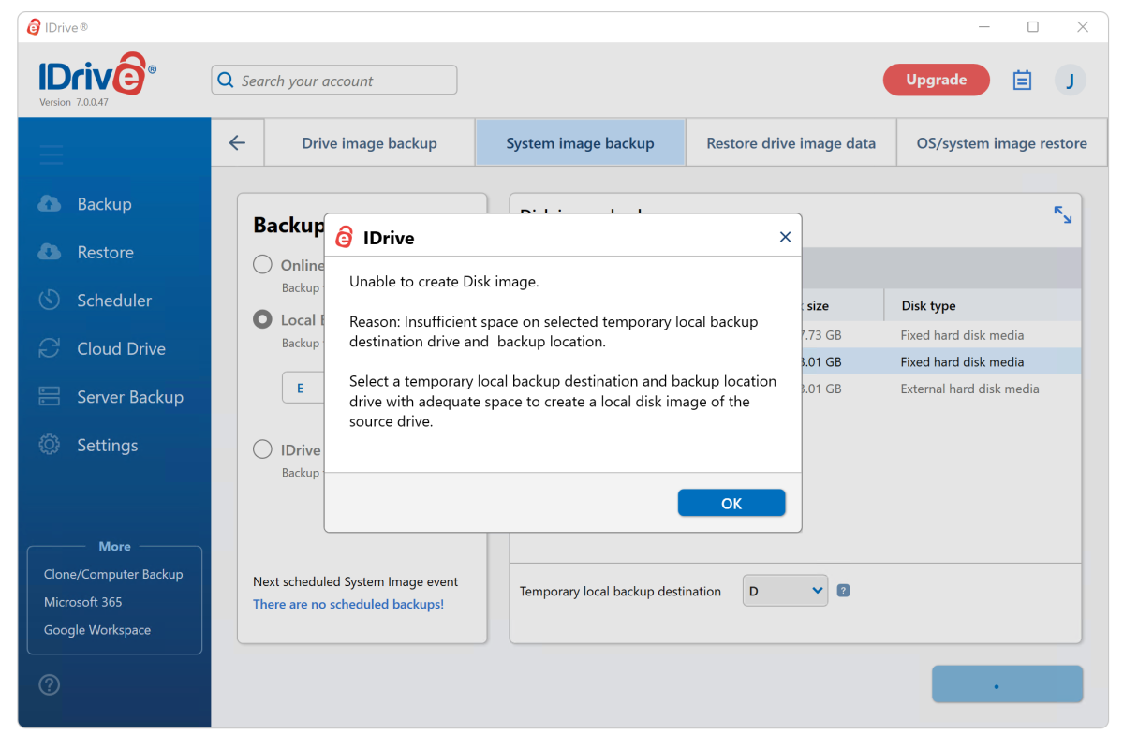
Task: Select the Local backup radio button
Action: click(x=263, y=319)
